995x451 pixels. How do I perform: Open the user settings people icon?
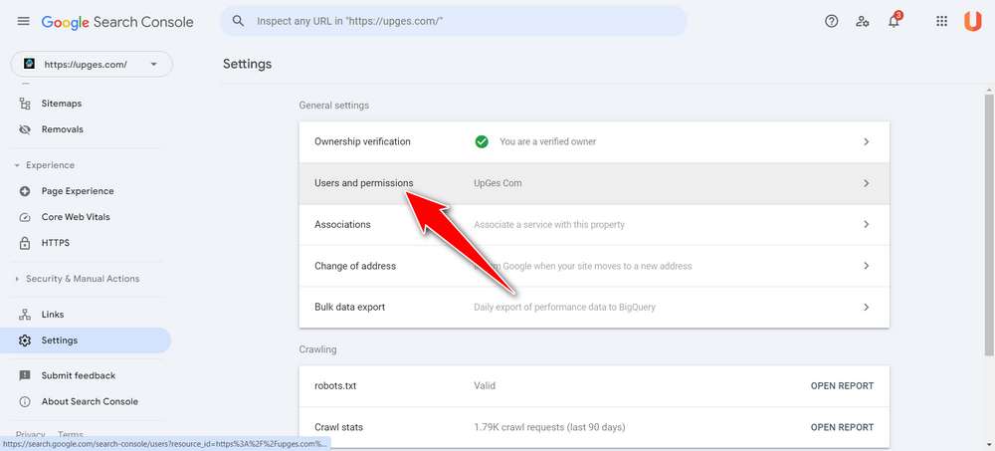(x=863, y=21)
